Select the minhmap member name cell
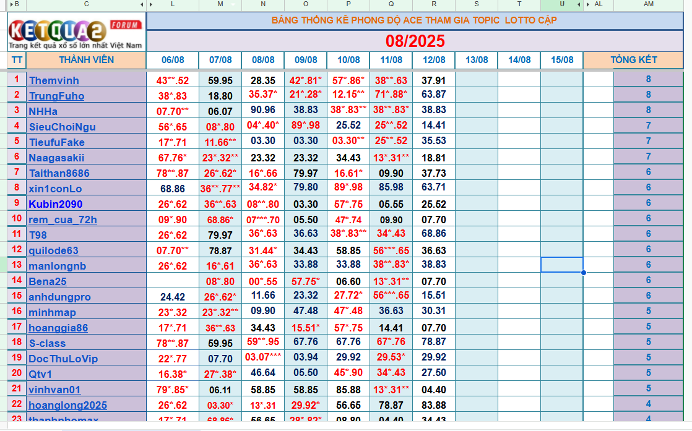Screen dimensions: 692x431 (x=86, y=312)
